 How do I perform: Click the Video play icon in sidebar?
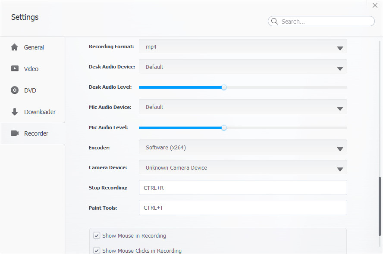[x=15, y=68]
